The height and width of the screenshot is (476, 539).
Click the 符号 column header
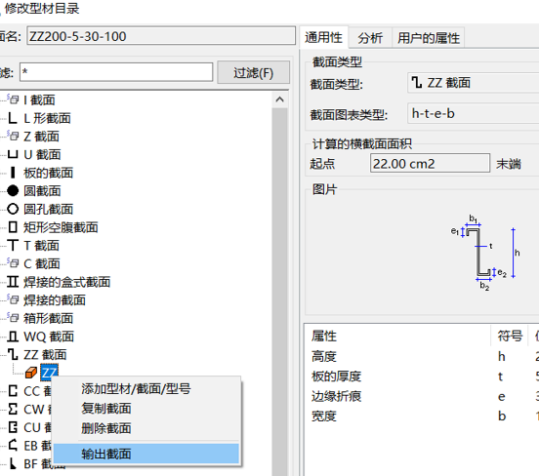510,336
